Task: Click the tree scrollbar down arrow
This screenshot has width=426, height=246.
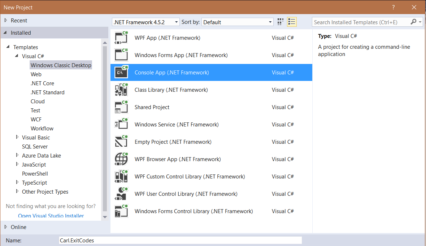Action: pyautogui.click(x=105, y=217)
